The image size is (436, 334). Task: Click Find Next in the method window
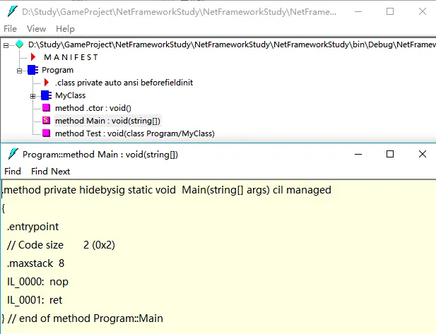(50, 171)
